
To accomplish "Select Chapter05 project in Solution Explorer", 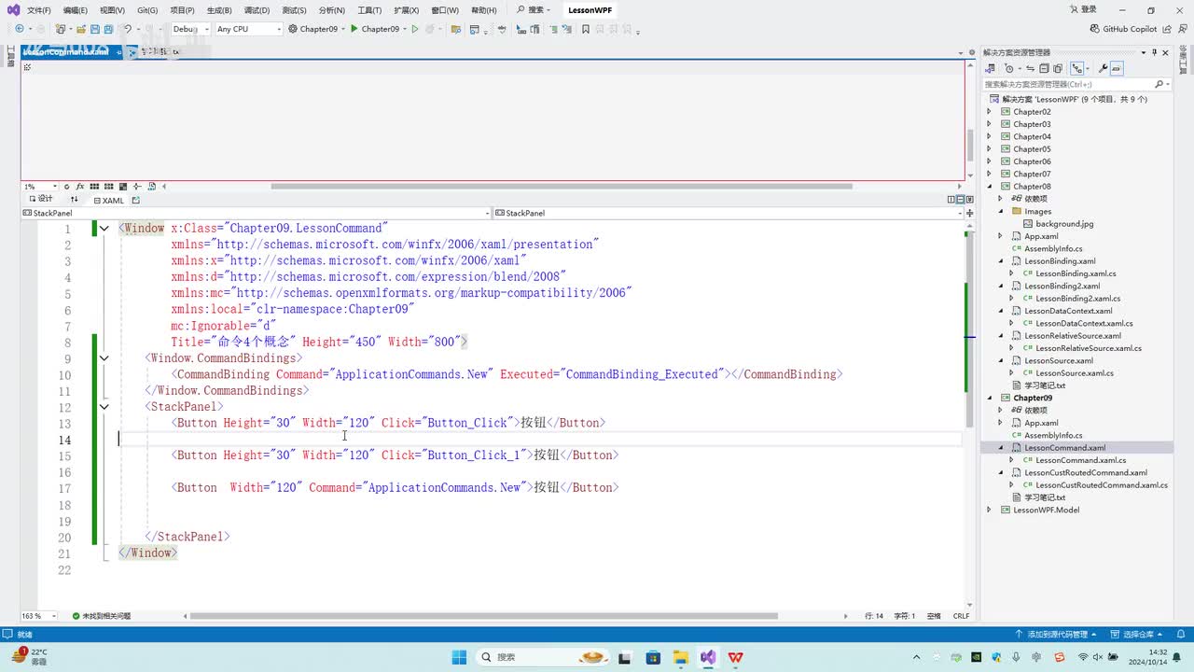I will [1032, 149].
